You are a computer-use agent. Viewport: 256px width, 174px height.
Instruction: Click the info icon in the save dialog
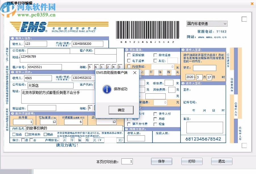[106, 89]
